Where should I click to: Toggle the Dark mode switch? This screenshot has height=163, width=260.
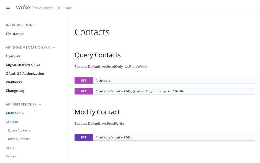[x=60, y=8]
